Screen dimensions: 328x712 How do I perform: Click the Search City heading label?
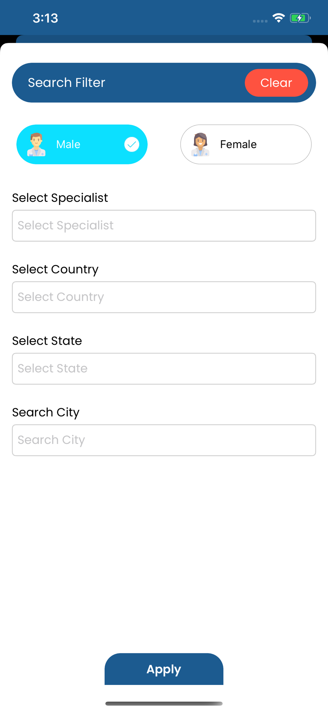pyautogui.click(x=46, y=412)
